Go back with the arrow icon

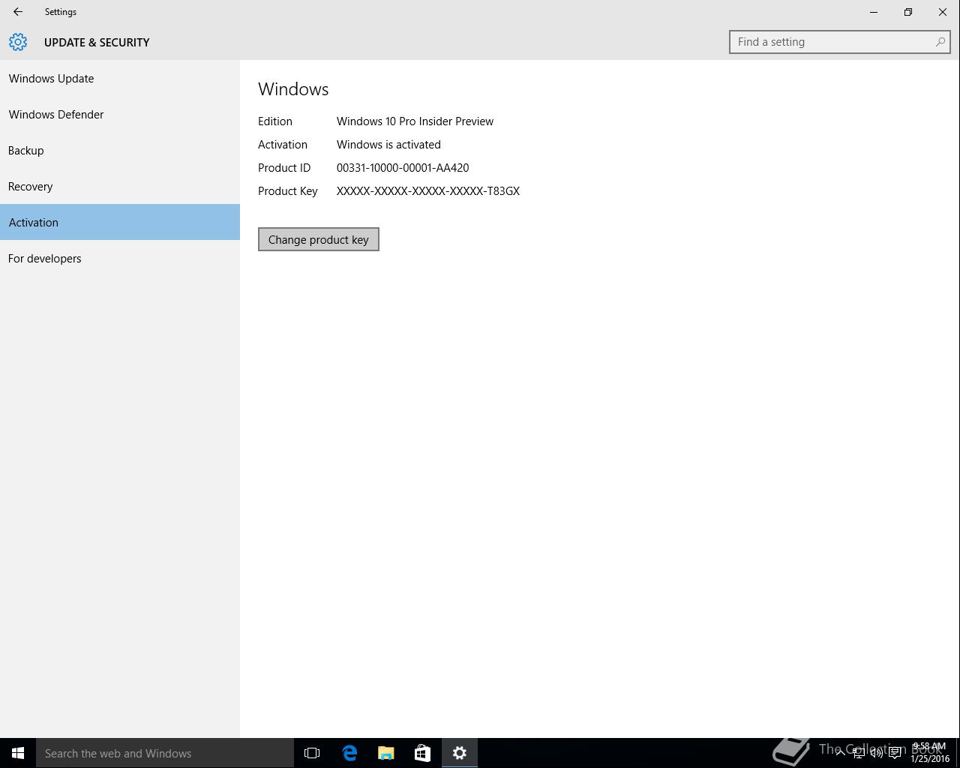(x=18, y=12)
